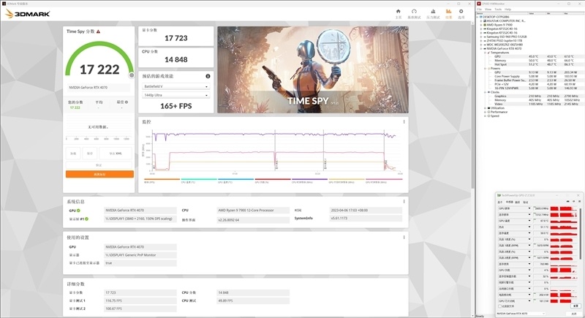Click the 3DMark Home icon in the top navigation
Viewport: 585px width, 318px height.
click(399, 12)
